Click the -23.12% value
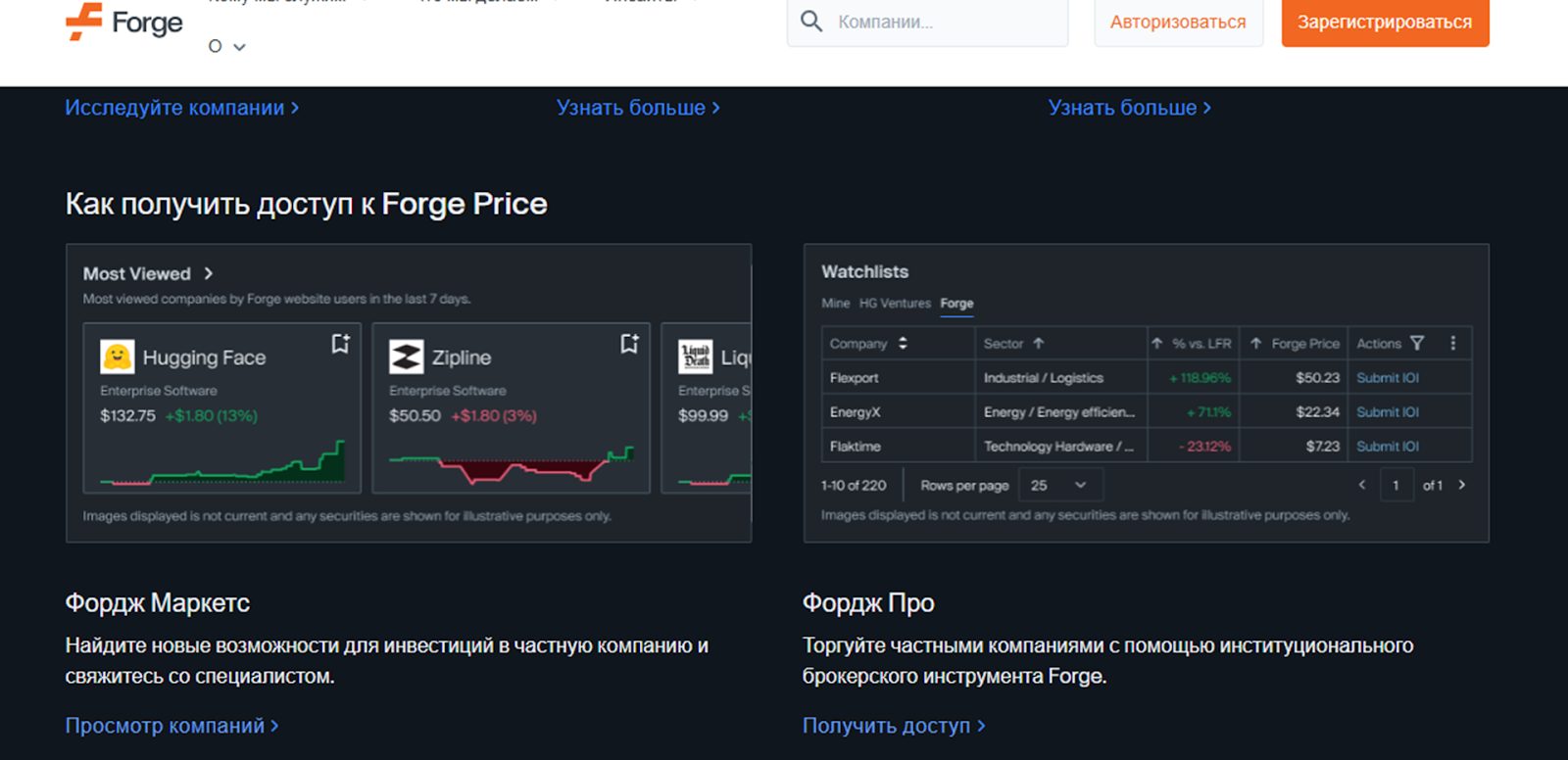This screenshot has height=760, width=1568. (1204, 447)
